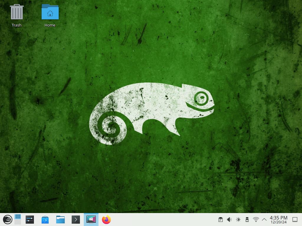
Task: Click the Show Desktop button
Action: pyautogui.click(x=295, y=220)
